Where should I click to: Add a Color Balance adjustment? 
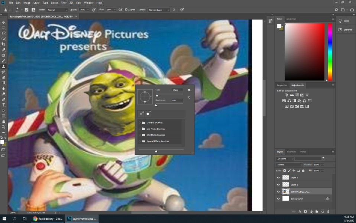pyautogui.click(x=289, y=101)
